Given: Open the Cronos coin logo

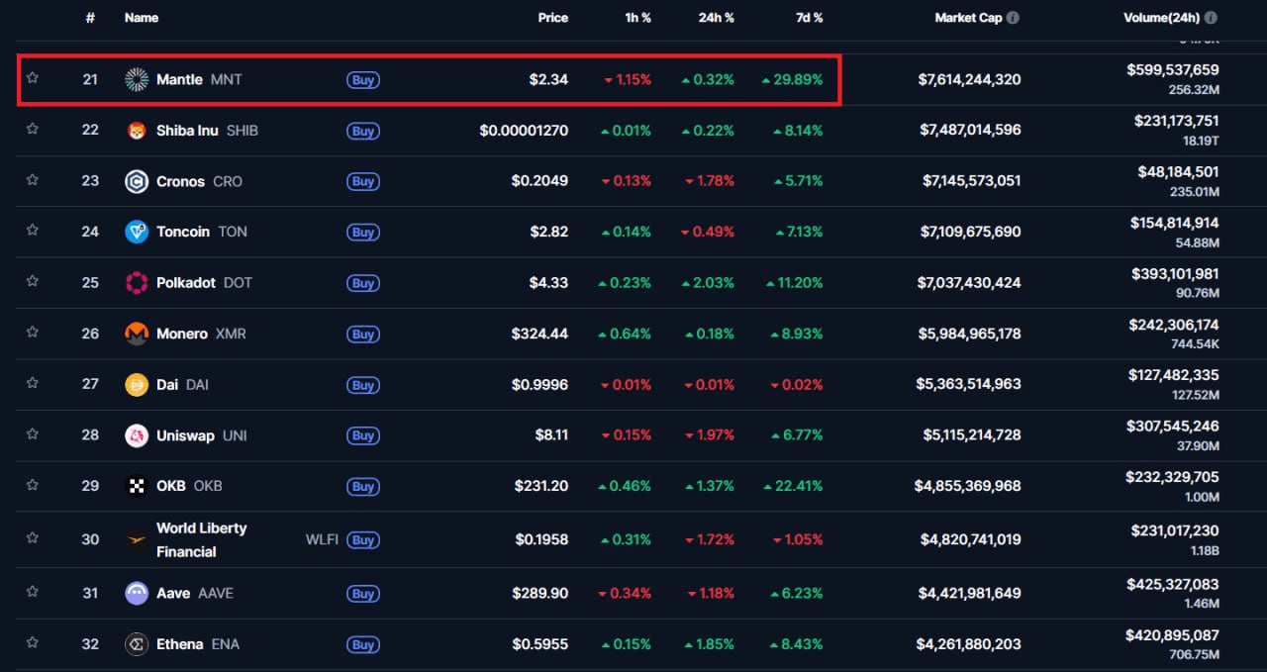Looking at the screenshot, I should coord(137,181).
